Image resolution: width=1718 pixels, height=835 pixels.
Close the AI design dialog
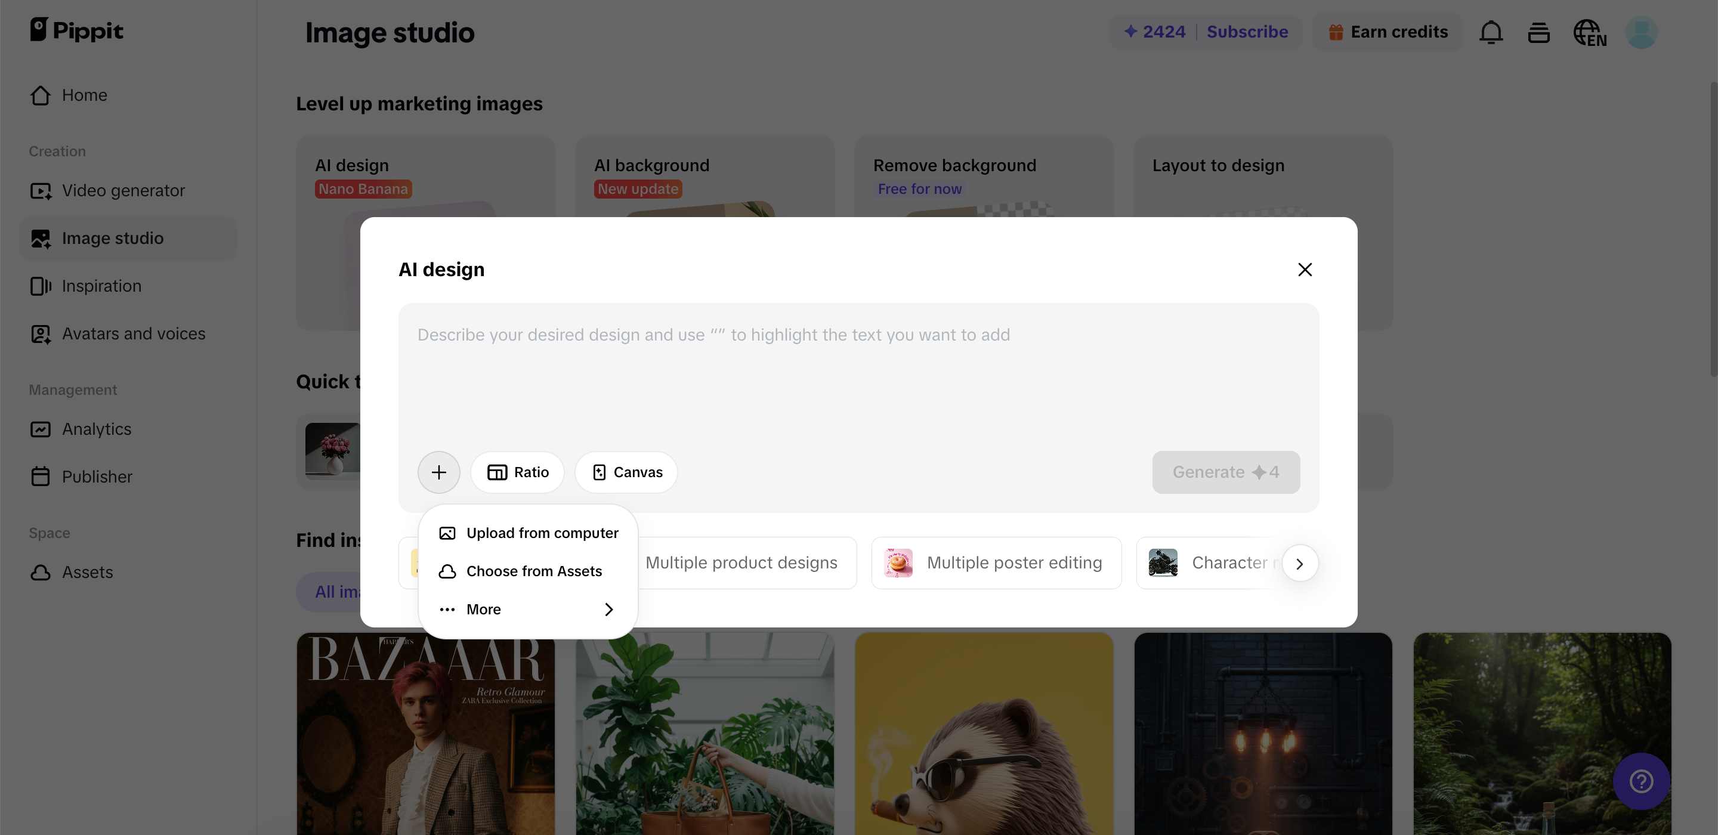(x=1305, y=270)
